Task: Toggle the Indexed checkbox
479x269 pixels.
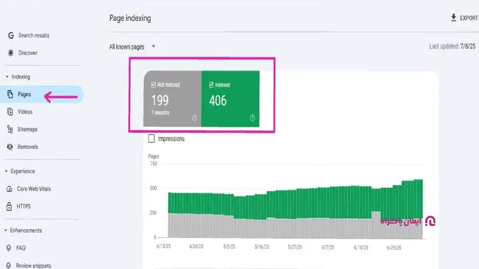Action: 212,85
